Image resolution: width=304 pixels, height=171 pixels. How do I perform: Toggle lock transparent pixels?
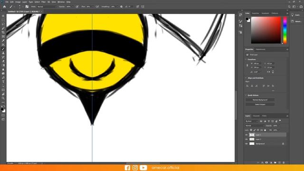pos(251,130)
